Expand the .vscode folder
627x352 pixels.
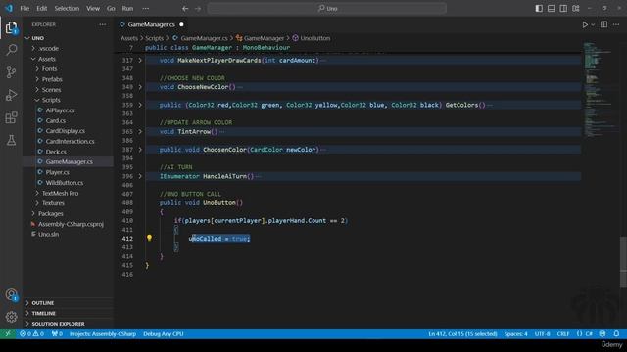[68, 48]
